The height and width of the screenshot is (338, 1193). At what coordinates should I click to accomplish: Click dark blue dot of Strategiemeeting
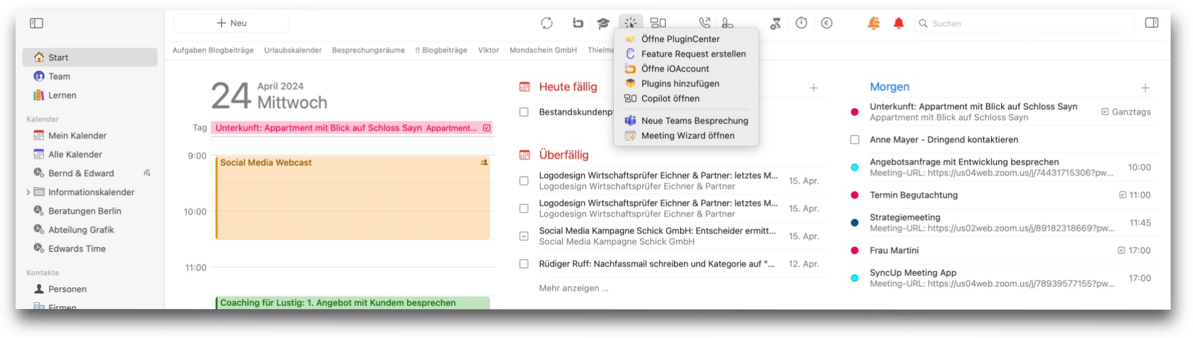pos(854,223)
